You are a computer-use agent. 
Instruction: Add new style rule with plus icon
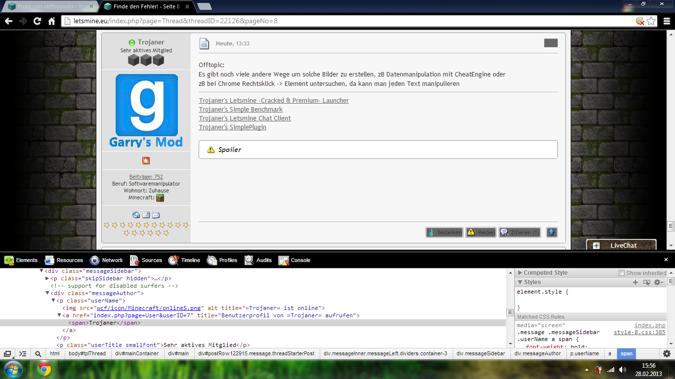pos(635,282)
